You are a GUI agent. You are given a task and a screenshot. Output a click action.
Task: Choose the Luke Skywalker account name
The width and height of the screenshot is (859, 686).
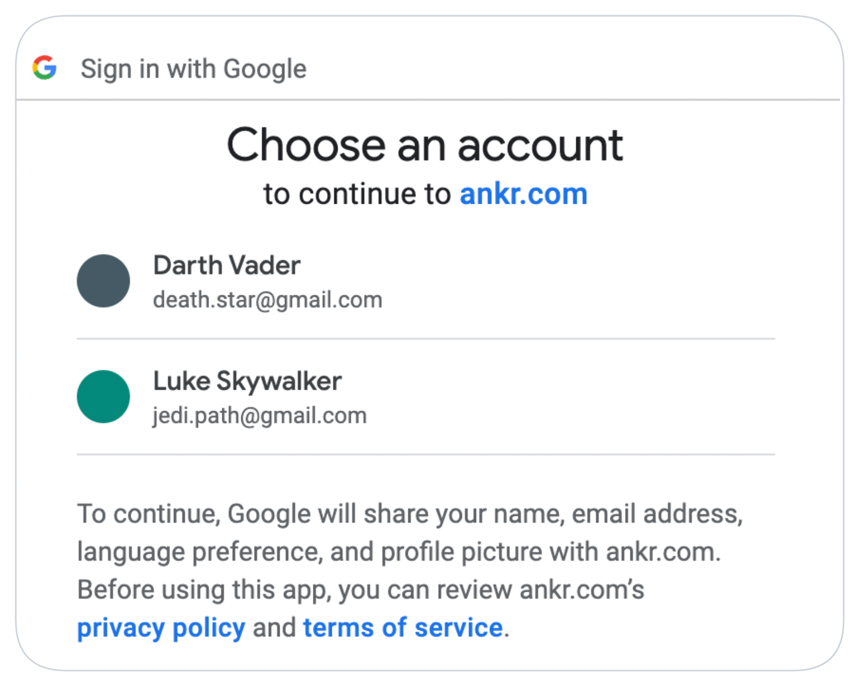pos(247,381)
